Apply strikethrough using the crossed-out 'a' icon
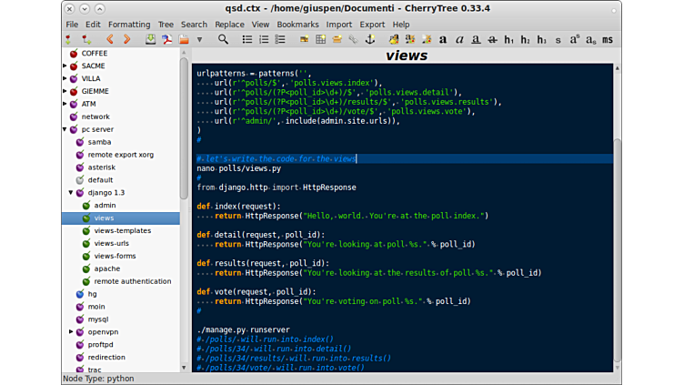Image resolution: width=684 pixels, height=385 pixels. [492, 40]
